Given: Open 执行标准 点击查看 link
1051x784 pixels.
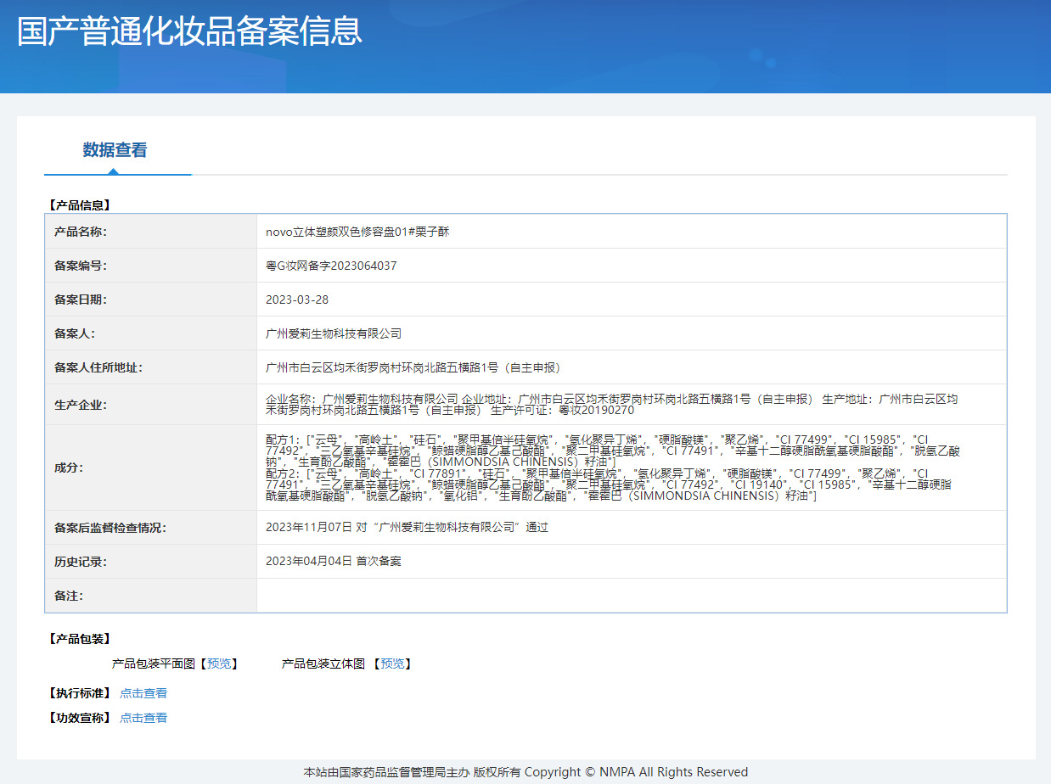Looking at the screenshot, I should tap(143, 693).
